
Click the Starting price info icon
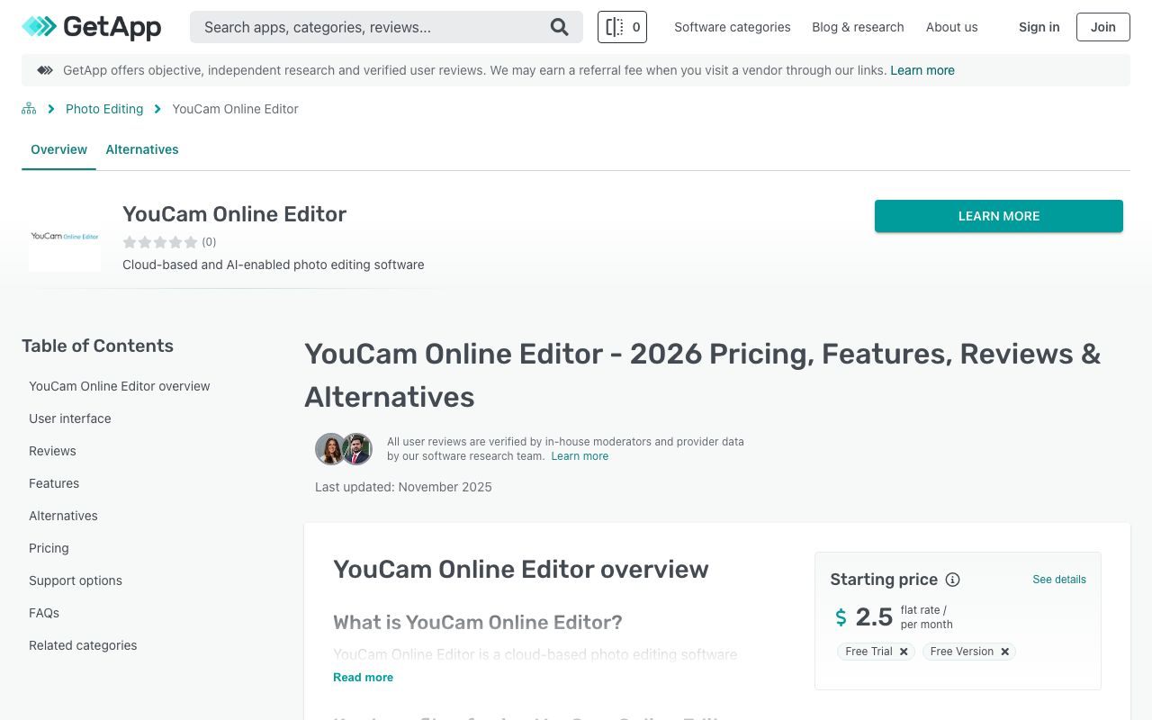952,580
